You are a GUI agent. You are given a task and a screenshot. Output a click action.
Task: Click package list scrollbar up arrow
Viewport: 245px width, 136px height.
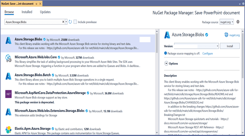click(x=157, y=31)
